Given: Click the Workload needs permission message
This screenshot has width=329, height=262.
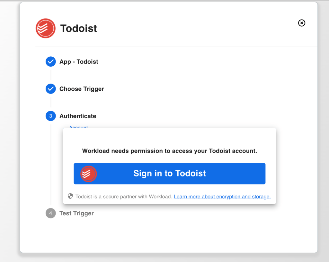Looking at the screenshot, I should (170, 151).
